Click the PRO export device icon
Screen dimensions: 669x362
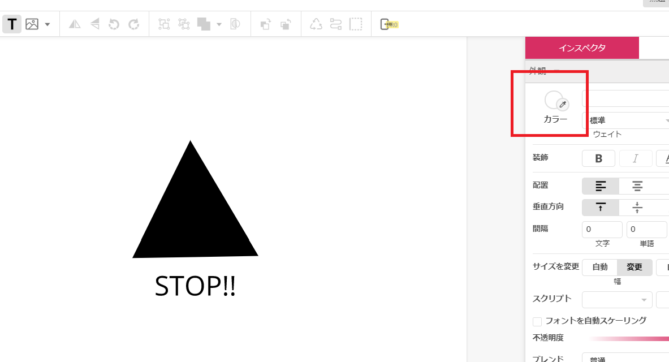click(x=389, y=24)
